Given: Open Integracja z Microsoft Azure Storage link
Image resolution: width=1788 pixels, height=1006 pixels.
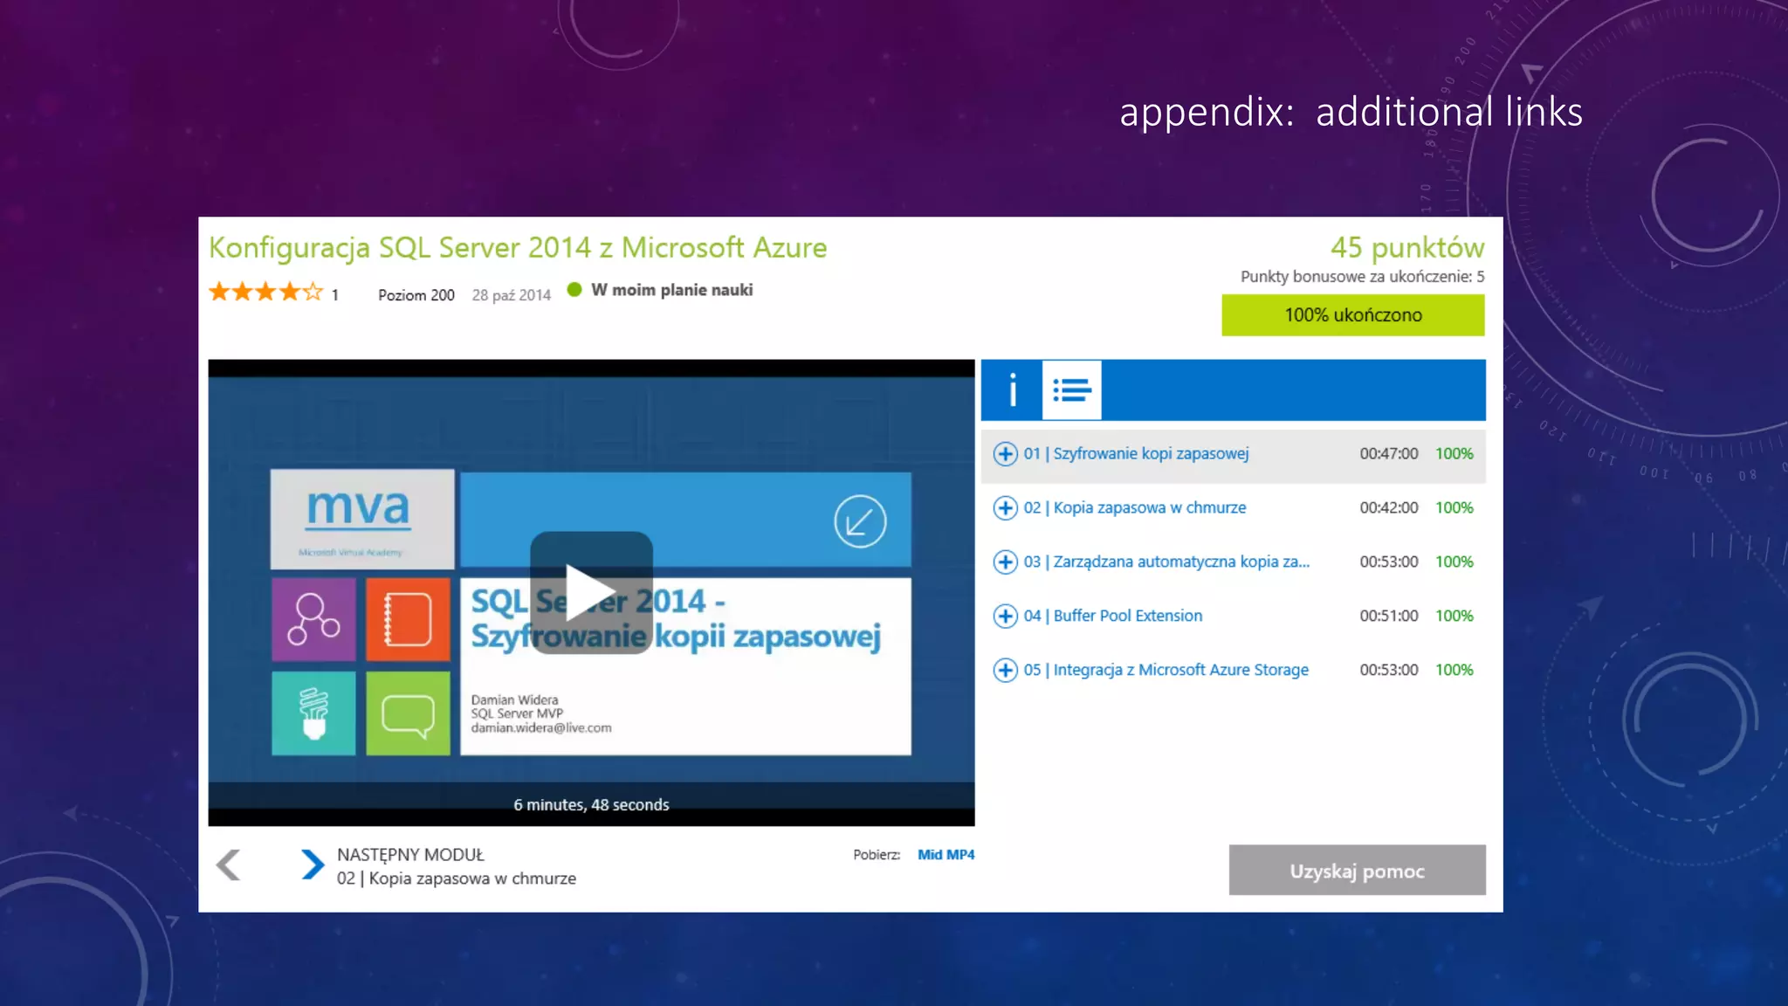Looking at the screenshot, I should tap(1180, 671).
